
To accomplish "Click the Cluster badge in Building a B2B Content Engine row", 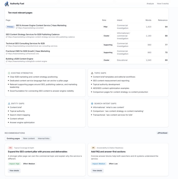I will (x=106, y=60).
